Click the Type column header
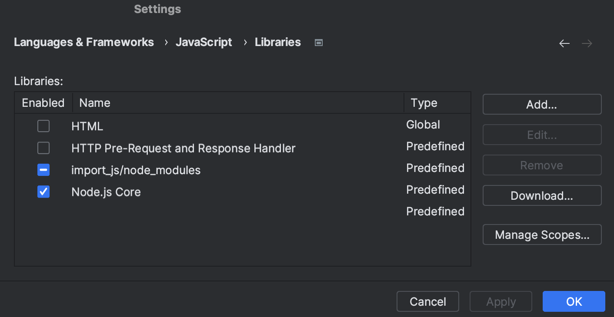Screen dimensions: 614x317 coord(424,102)
